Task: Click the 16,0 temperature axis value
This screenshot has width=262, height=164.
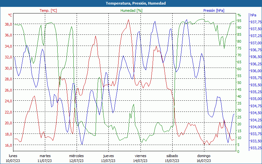Action: tap(9, 145)
